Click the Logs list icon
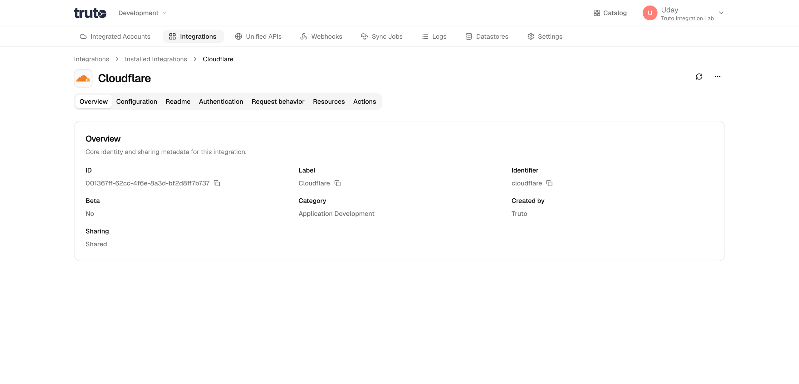 (x=424, y=36)
